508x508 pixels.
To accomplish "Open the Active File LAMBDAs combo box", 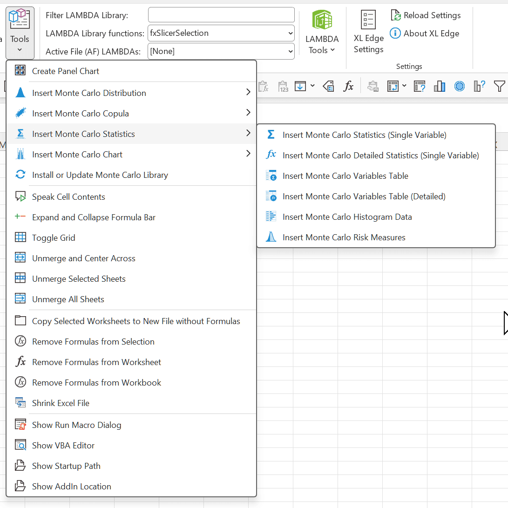I will pos(221,51).
